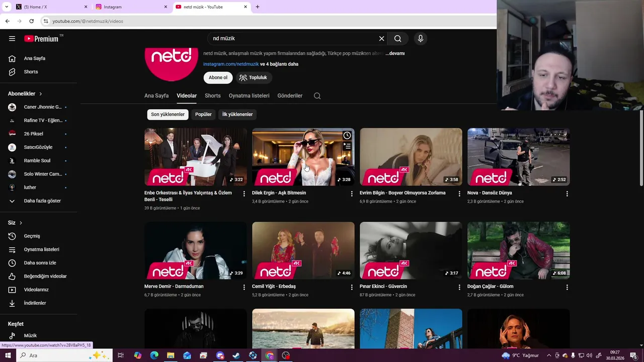Image resolution: width=644 pixels, height=362 pixels.
Task: Expand the Siz section chevron
Action: coord(21,223)
